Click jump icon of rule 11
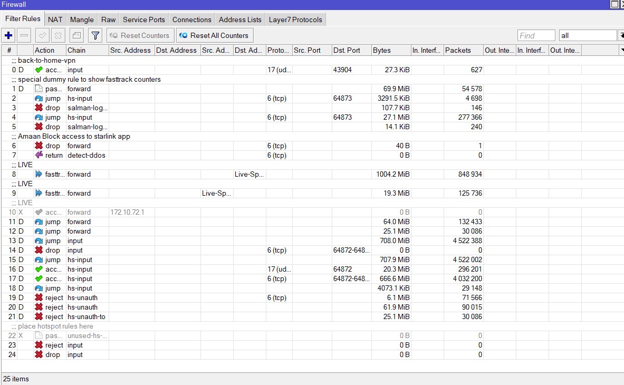624x385 pixels. pyautogui.click(x=39, y=222)
